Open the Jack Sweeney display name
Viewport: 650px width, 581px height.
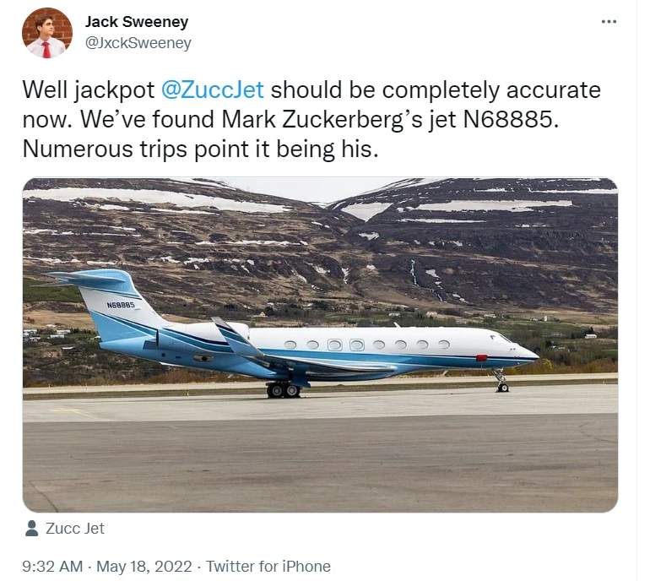(137, 22)
